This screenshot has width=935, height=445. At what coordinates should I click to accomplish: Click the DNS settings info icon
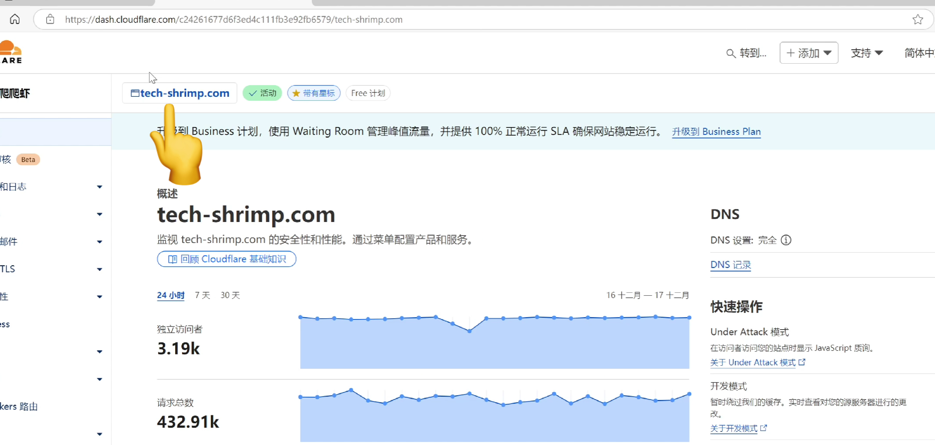point(786,240)
